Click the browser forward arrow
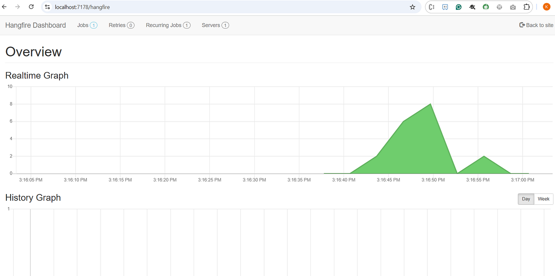This screenshot has width=555, height=276. point(18,7)
